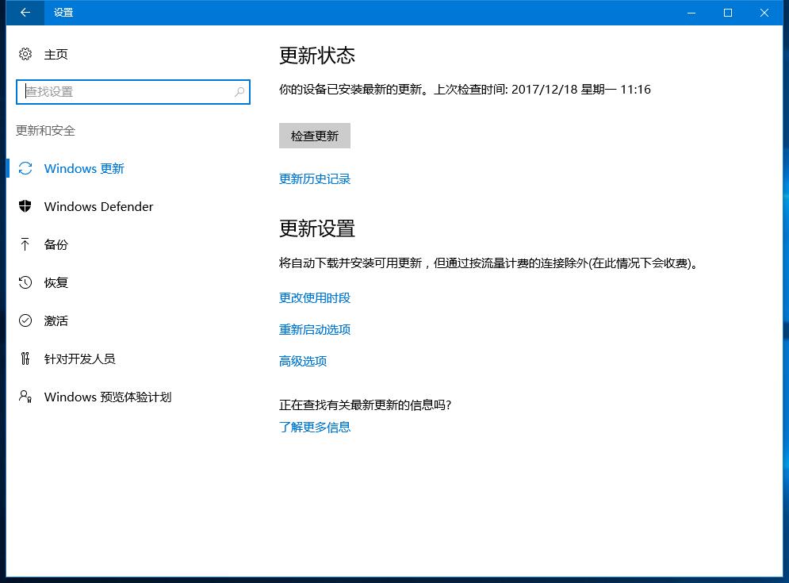Image resolution: width=789 pixels, height=583 pixels.
Task: Click the 设置 window title text
Action: 63,13
